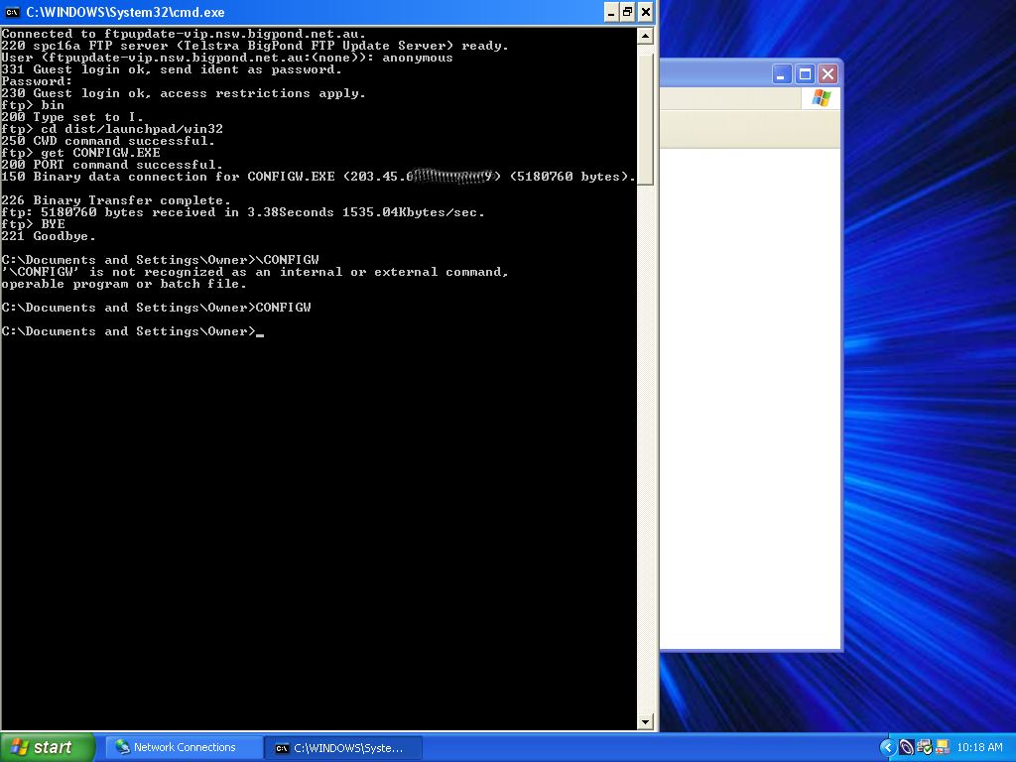Close the cmd.exe window
Screen dimensions: 1016x762
point(645,12)
